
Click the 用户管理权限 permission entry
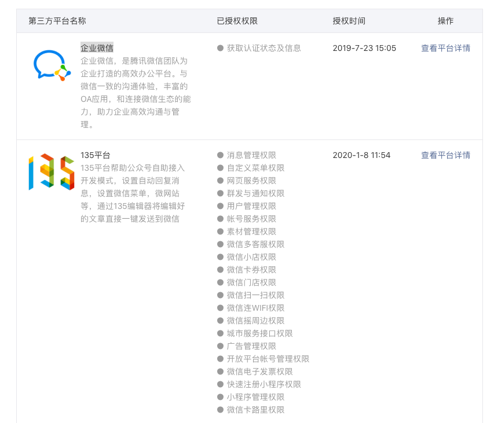point(247,206)
